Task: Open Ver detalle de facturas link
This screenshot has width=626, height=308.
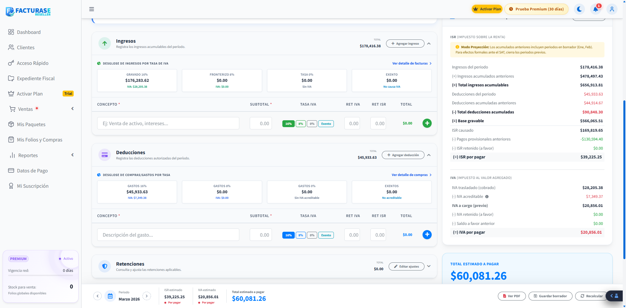Action: click(x=412, y=64)
